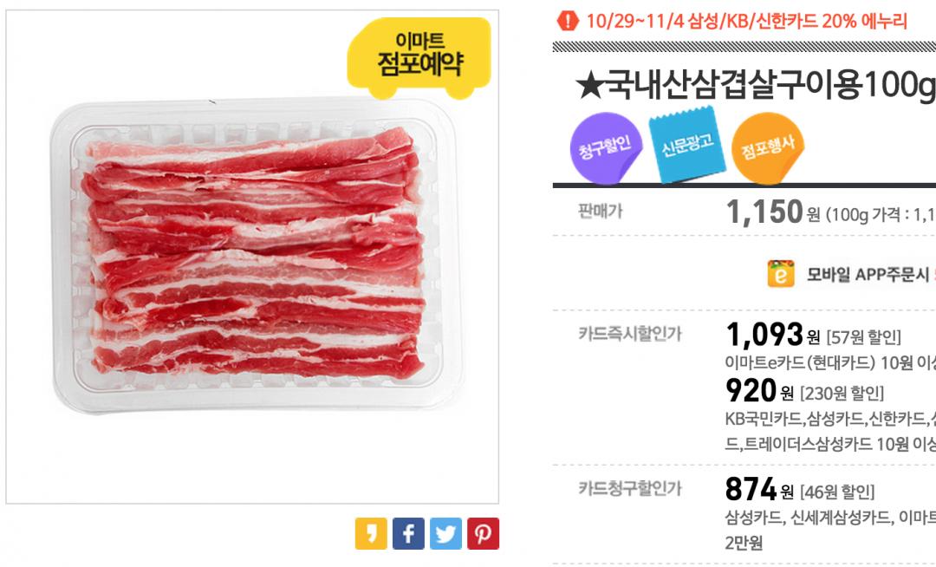Tweet this product via Twitter icon
This screenshot has width=936, height=567.
[x=445, y=533]
